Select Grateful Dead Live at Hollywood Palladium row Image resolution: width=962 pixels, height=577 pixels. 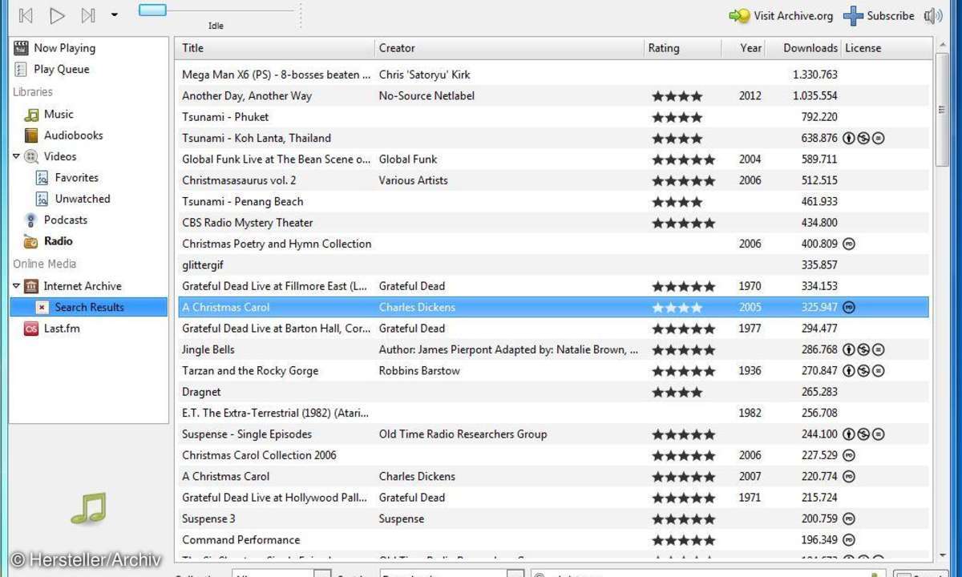pos(553,497)
